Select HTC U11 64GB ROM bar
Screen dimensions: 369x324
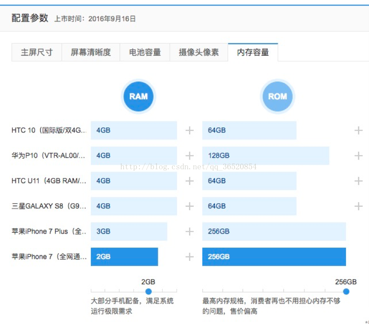pyautogui.click(x=249, y=181)
